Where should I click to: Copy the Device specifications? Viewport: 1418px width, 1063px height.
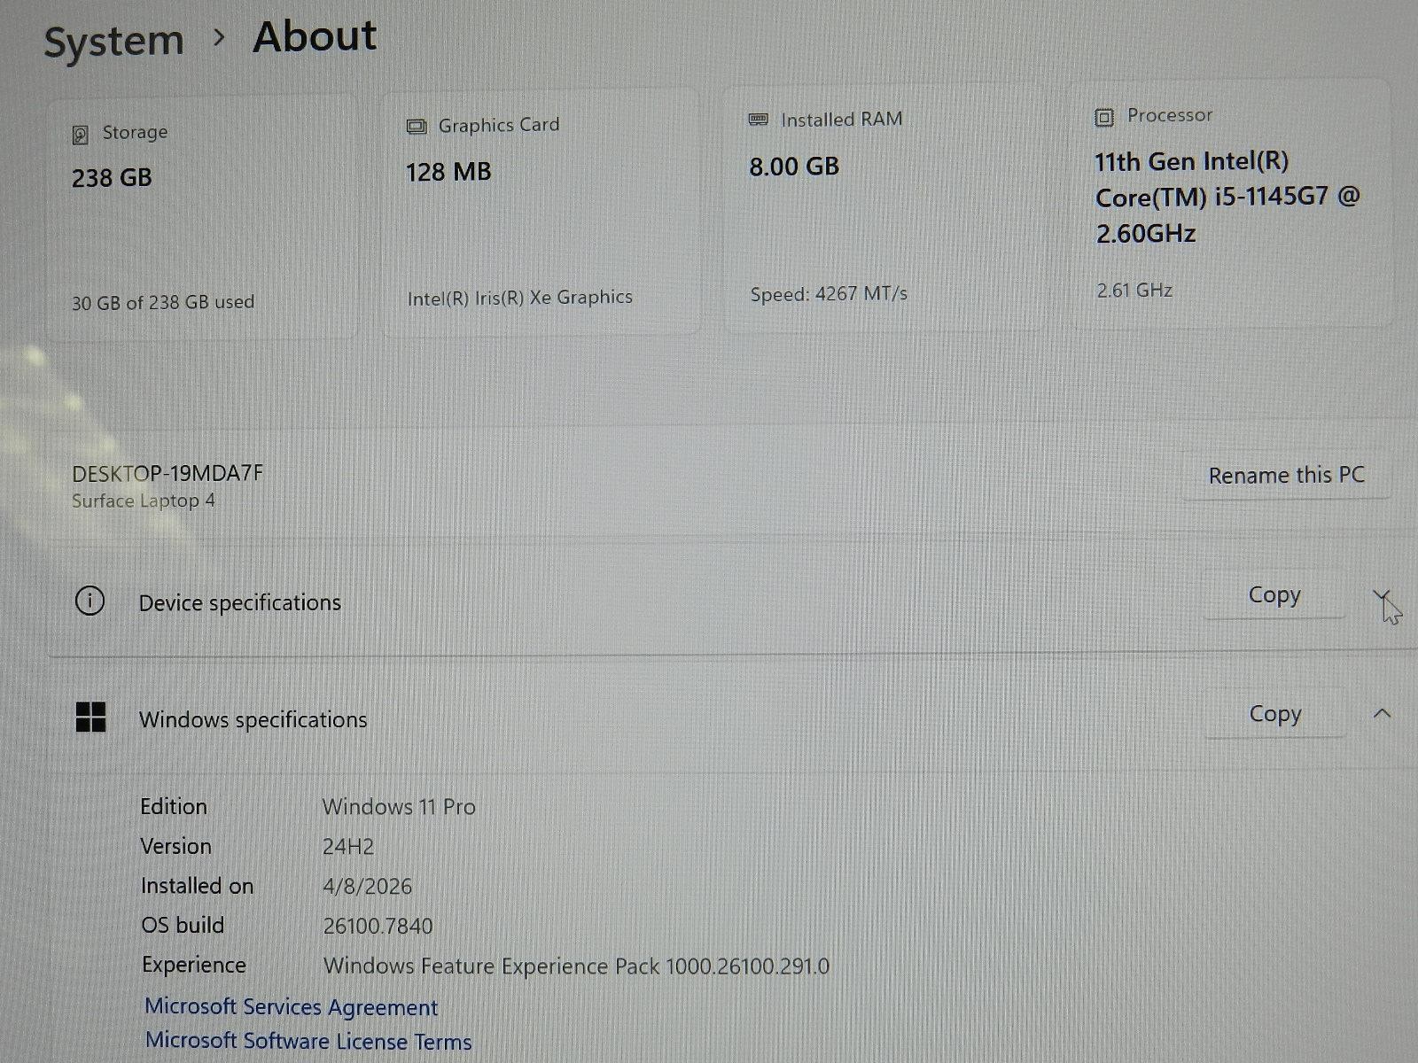[1274, 595]
